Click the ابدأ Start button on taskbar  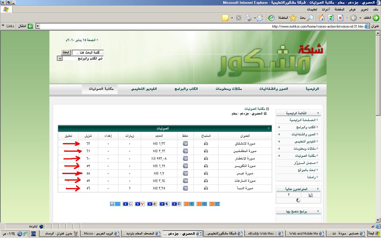(x=373, y=234)
